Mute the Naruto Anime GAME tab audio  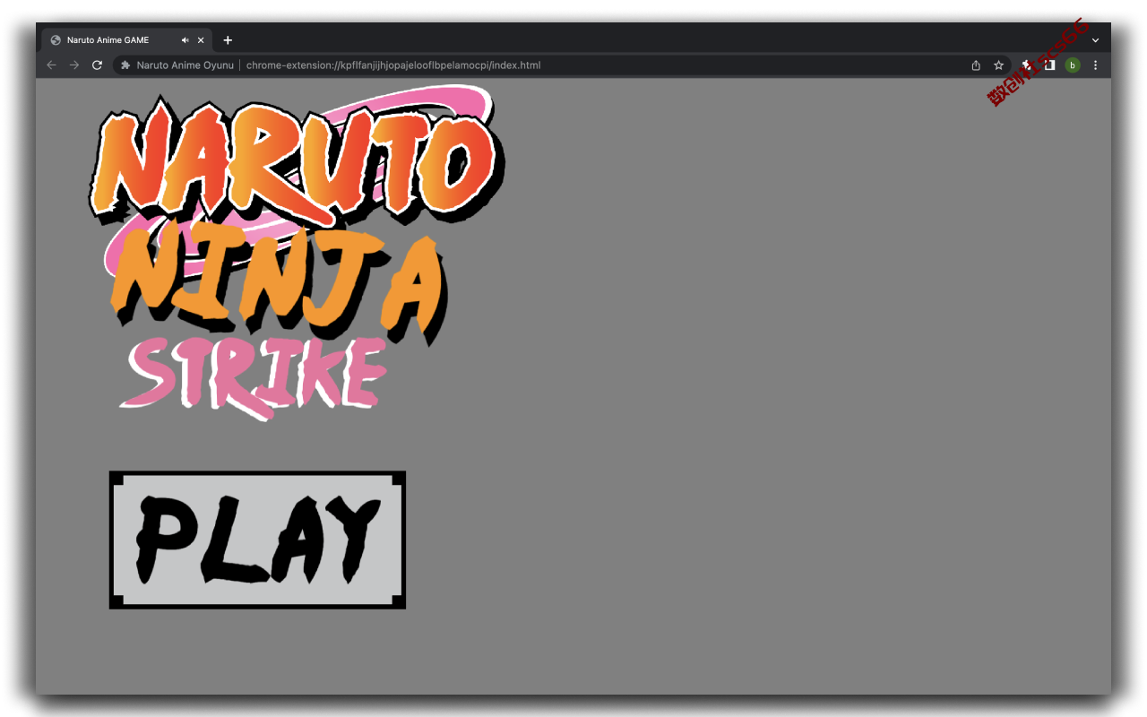[x=185, y=40]
